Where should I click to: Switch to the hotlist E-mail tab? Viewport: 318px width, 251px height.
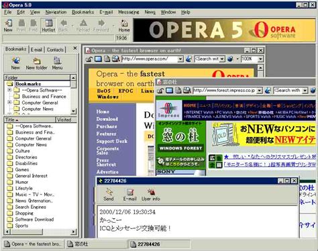36,50
